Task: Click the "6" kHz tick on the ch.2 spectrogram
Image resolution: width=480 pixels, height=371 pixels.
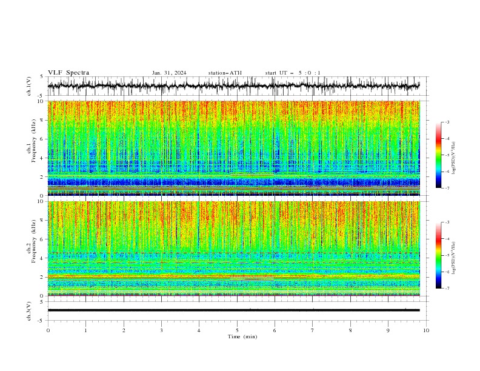Action: 42,239
